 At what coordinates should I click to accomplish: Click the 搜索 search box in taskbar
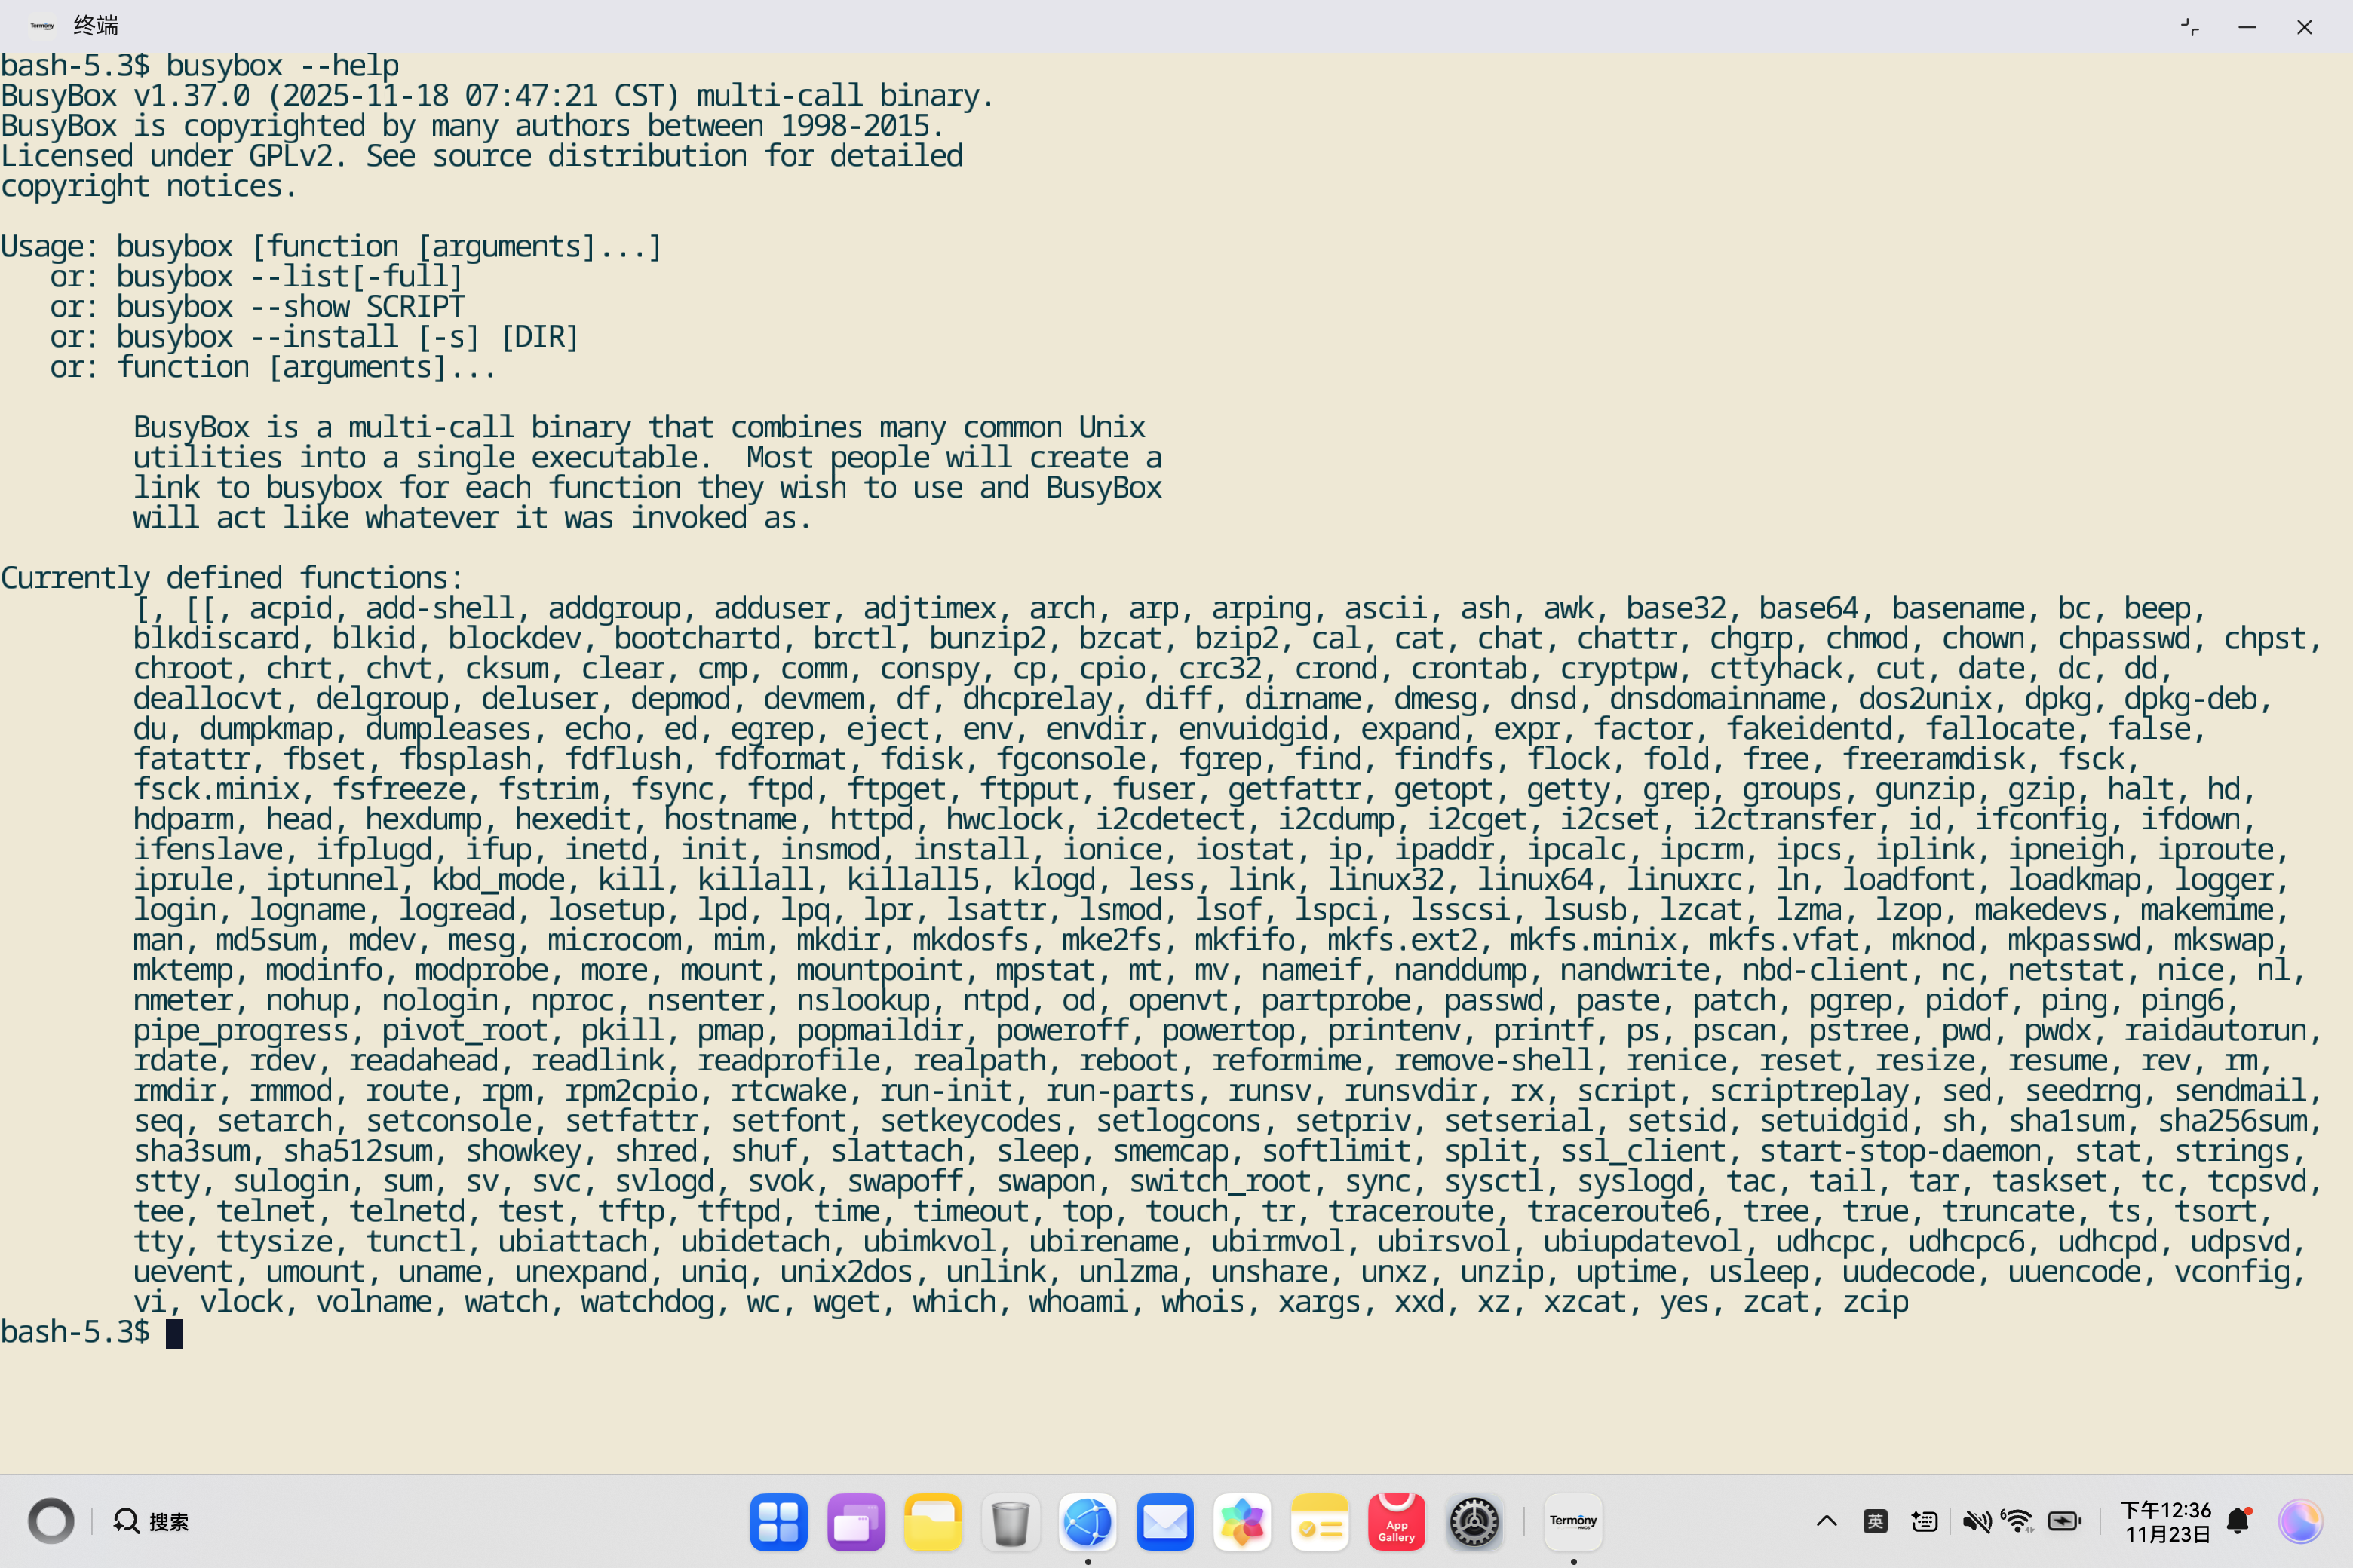coord(152,1521)
